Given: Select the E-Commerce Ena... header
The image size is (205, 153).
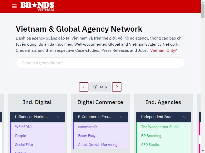Looking at the screenshot, I should [100, 117].
